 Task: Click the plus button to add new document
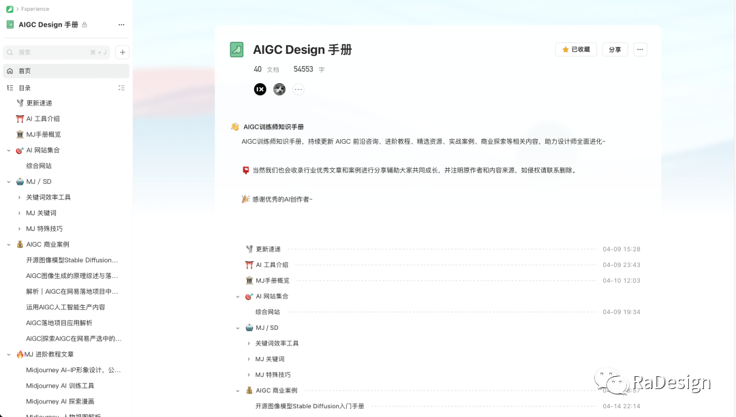click(123, 52)
